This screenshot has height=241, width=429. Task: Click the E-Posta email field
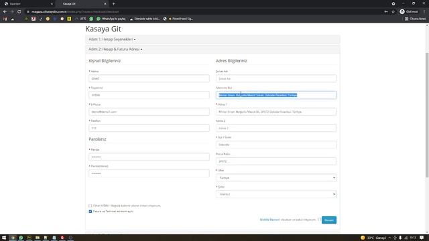coord(149,112)
